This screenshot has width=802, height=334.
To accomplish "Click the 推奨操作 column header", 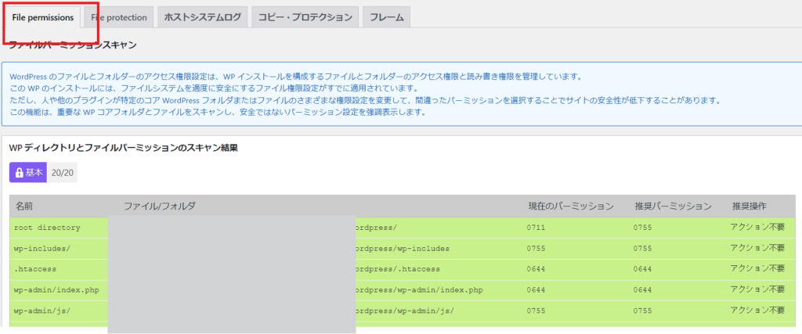I will (x=749, y=207).
